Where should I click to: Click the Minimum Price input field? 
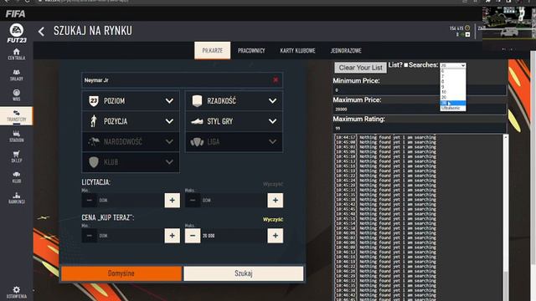(x=420, y=90)
